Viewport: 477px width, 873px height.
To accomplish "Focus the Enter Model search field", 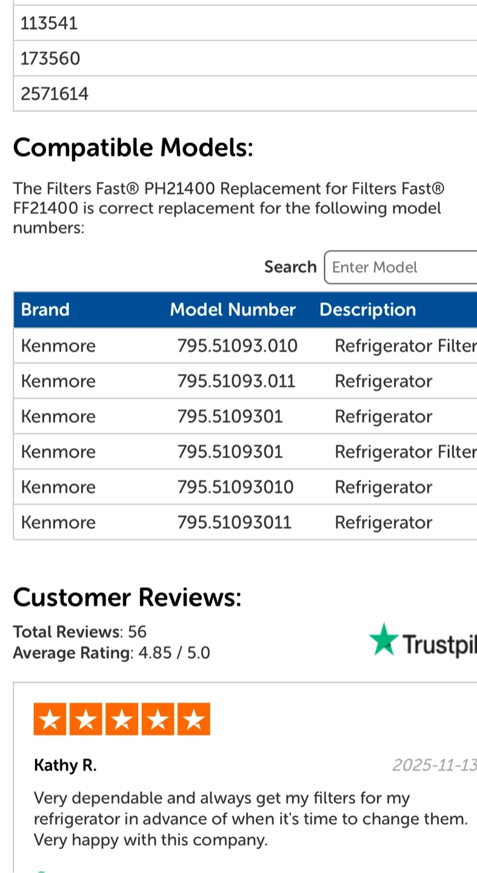I will [401, 267].
